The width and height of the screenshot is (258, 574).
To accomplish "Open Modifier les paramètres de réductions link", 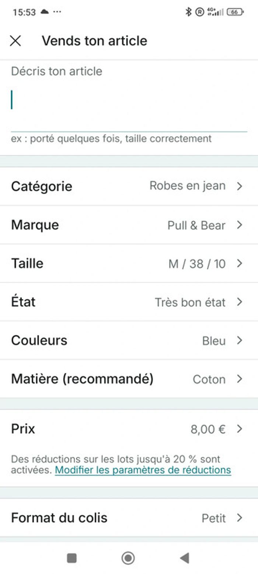I will 143,470.
